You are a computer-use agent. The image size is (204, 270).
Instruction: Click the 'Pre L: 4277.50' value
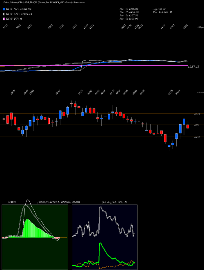(x=129, y=16)
